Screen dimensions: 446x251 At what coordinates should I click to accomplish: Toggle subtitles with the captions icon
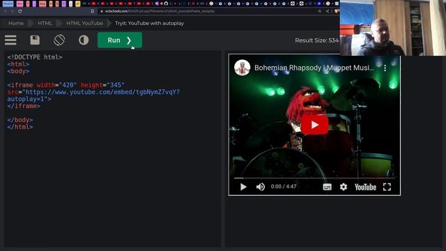(x=327, y=187)
